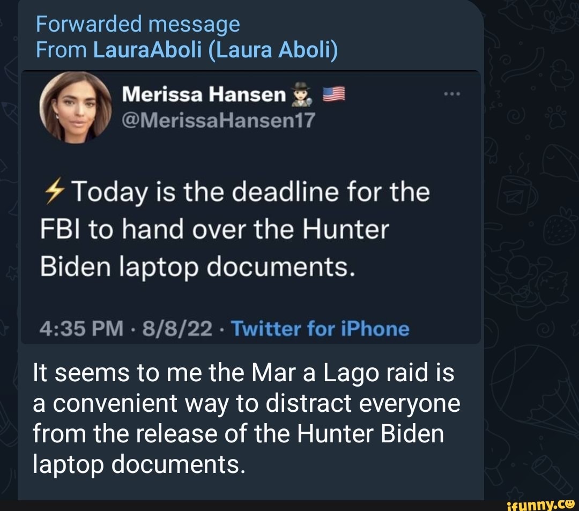The height and width of the screenshot is (511, 579).
Task: Open LauraAboli's profile from forward header
Action: coord(215,50)
